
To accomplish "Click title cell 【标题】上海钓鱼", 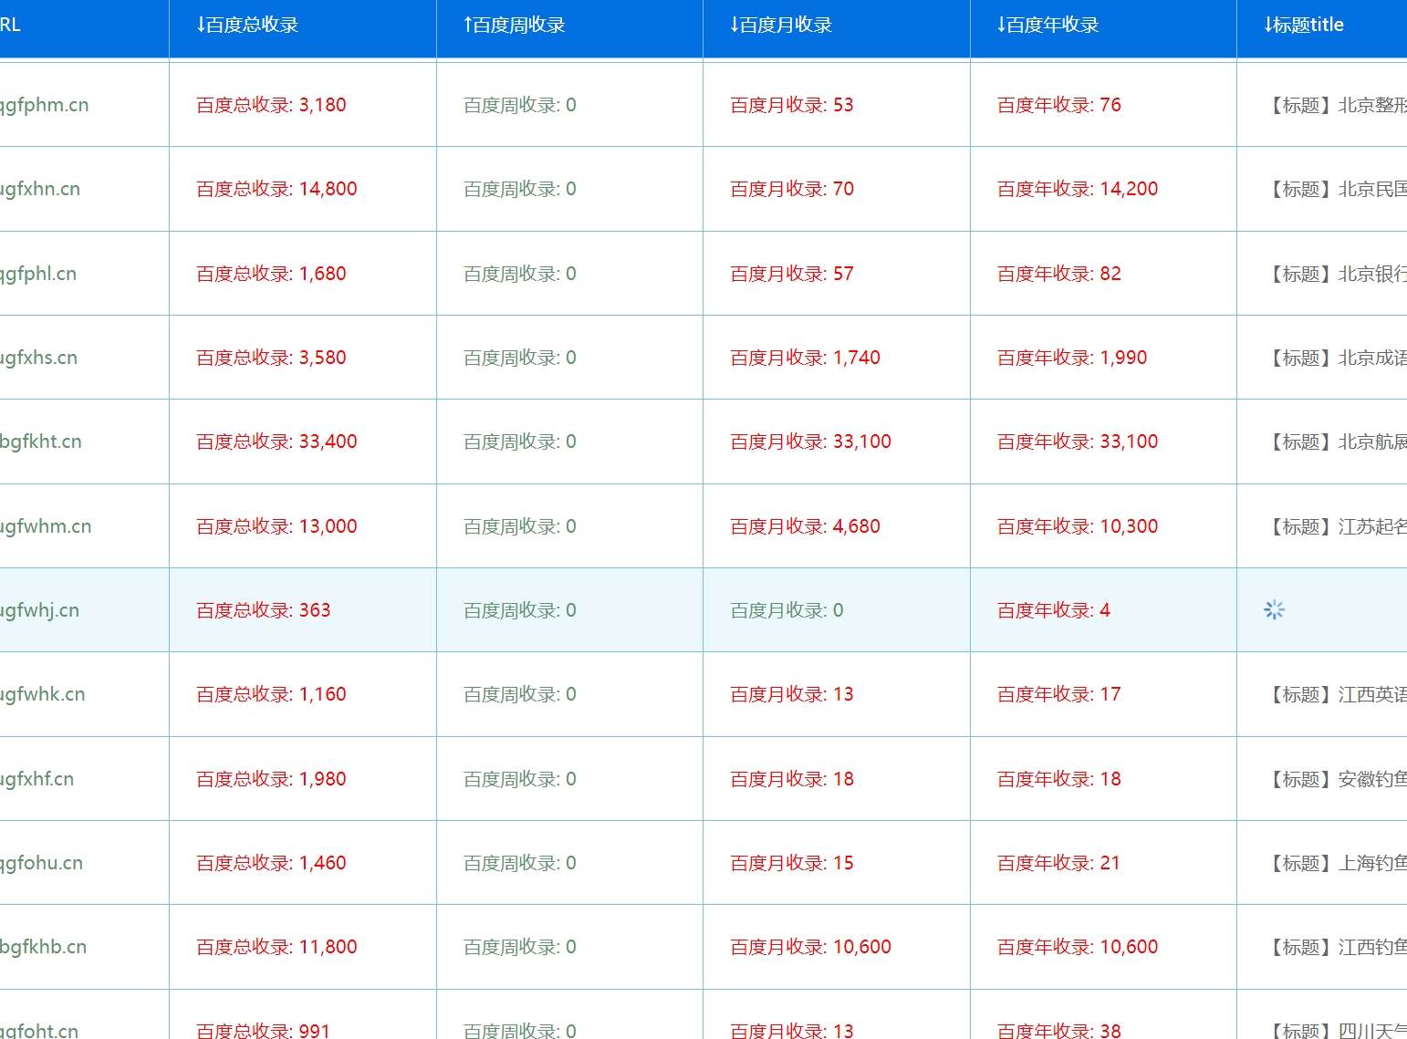I will [1335, 863].
